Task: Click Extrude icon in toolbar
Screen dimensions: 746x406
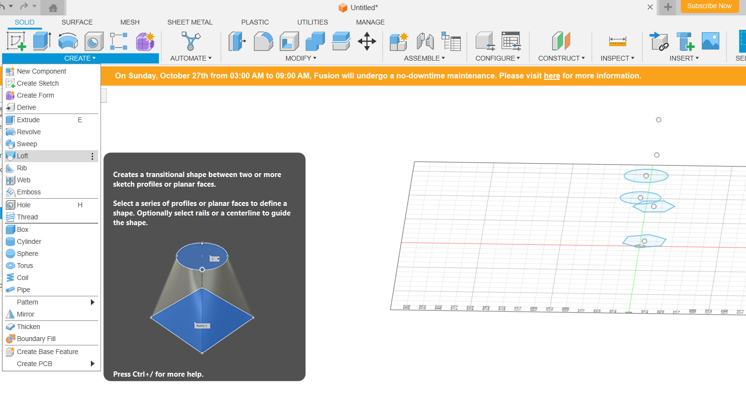Action: pos(42,41)
